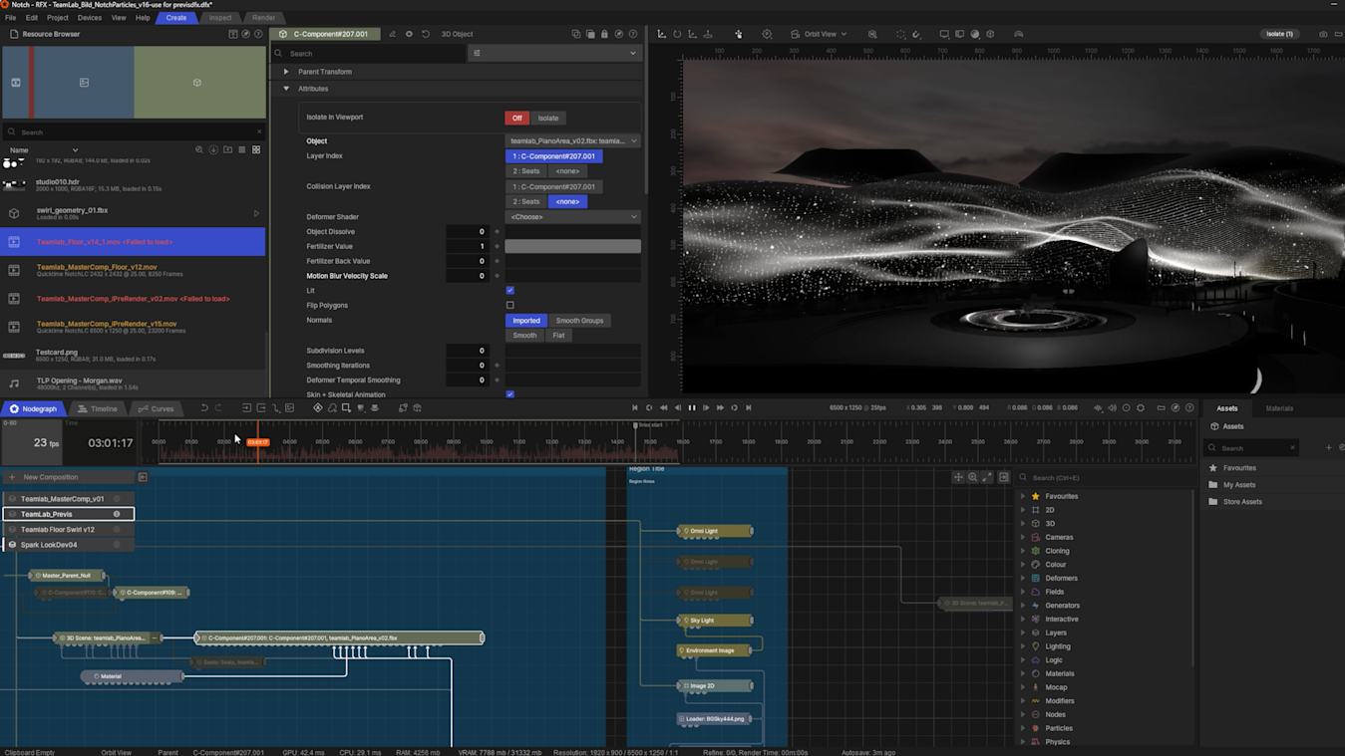Click the New Composition button
Viewport: 1345px width, 756px height.
(50, 477)
